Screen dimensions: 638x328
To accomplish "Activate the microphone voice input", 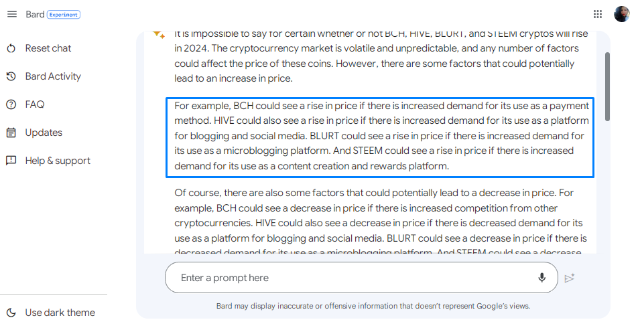I will [541, 278].
